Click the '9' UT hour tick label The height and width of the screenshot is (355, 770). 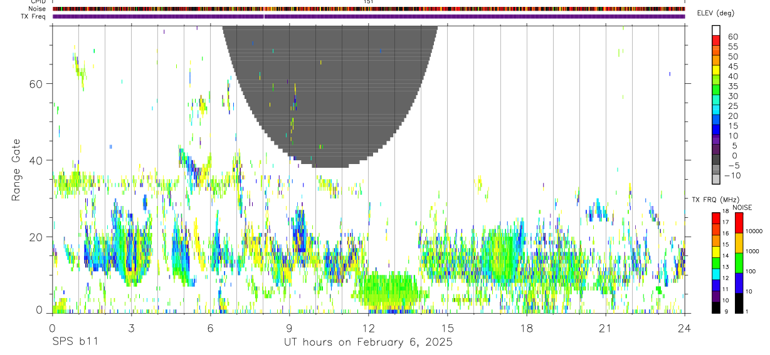289,328
